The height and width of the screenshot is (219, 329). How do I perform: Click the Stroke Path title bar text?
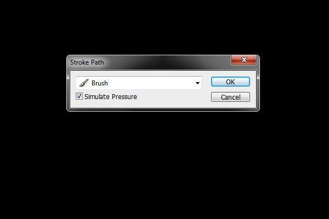coord(87,62)
